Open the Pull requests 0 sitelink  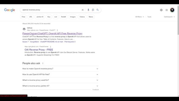[70, 42]
